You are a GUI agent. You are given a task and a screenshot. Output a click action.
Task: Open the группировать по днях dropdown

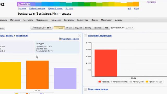[x=130, y=28]
